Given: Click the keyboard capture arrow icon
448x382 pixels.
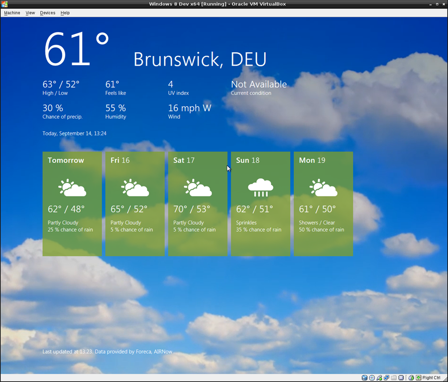Looking at the screenshot, I should click(418, 378).
